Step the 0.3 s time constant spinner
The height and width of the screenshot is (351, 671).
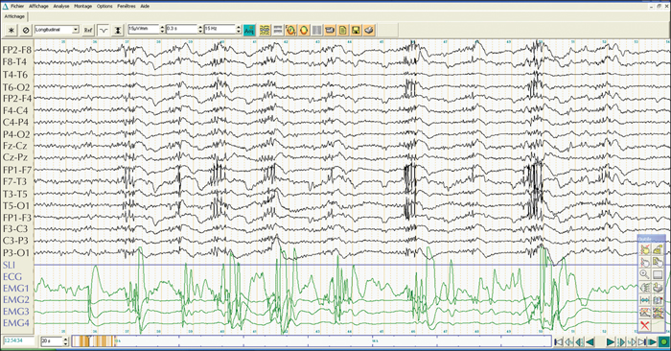(x=200, y=29)
